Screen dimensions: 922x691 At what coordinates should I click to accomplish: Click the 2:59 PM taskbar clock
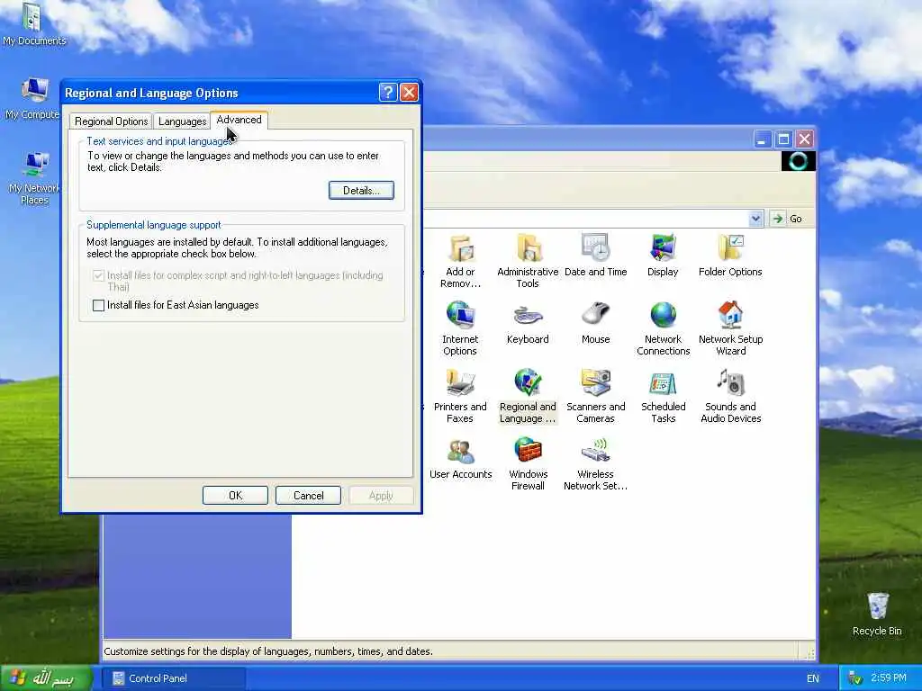(889, 678)
